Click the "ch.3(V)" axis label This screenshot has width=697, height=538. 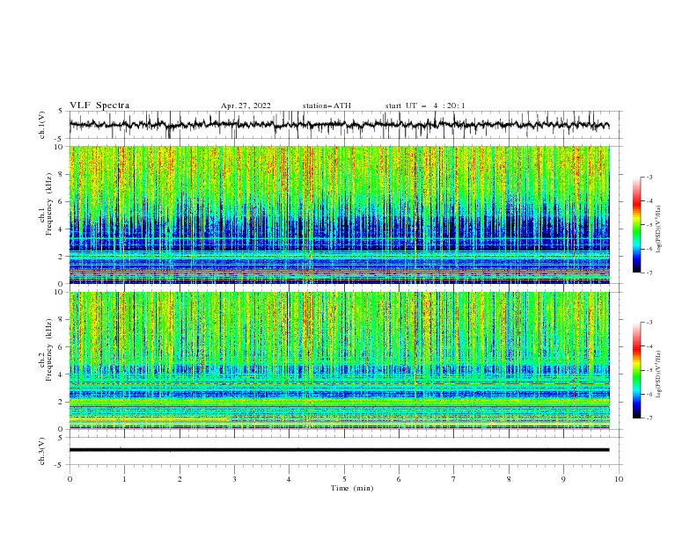42,452
